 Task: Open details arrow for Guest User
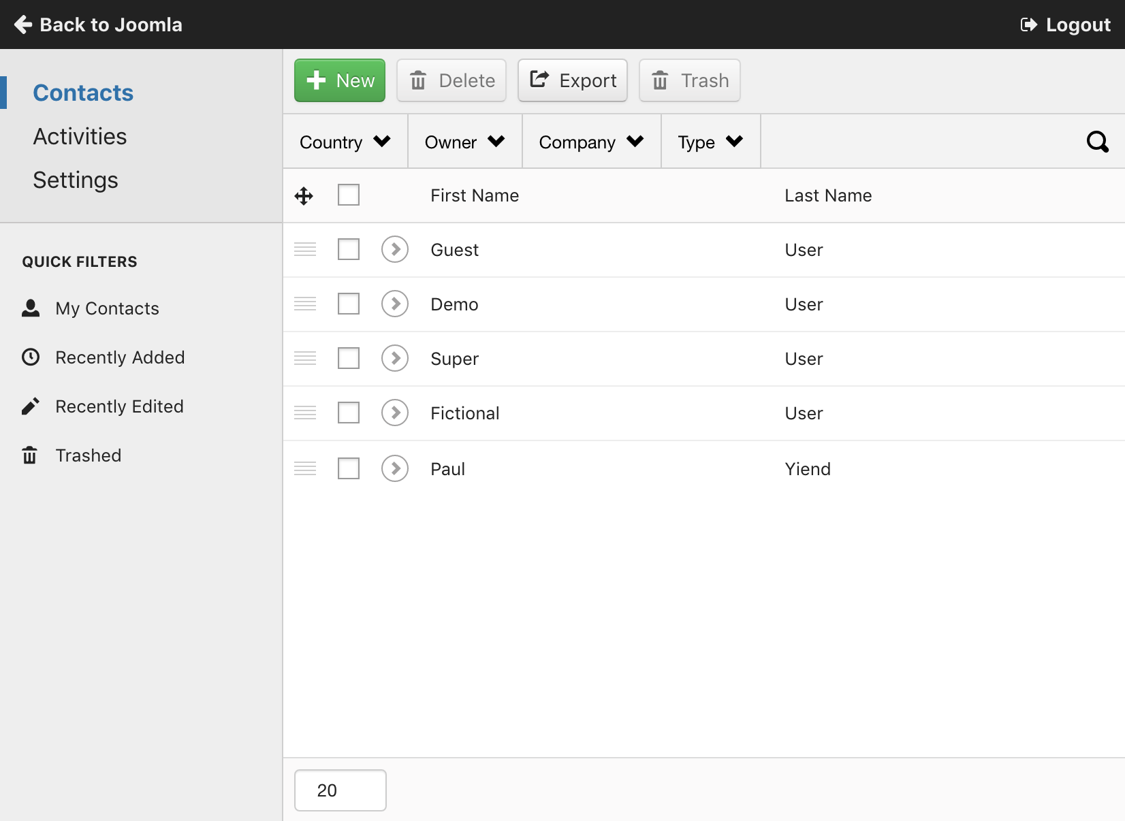(395, 249)
